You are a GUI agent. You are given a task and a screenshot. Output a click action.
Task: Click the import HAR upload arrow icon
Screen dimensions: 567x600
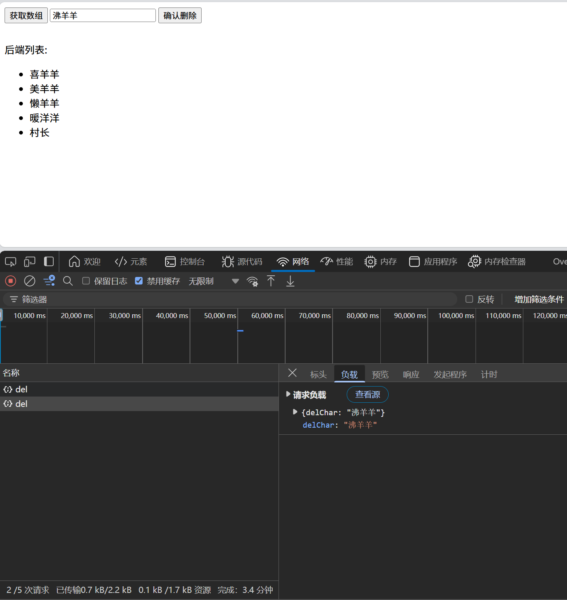click(x=271, y=281)
